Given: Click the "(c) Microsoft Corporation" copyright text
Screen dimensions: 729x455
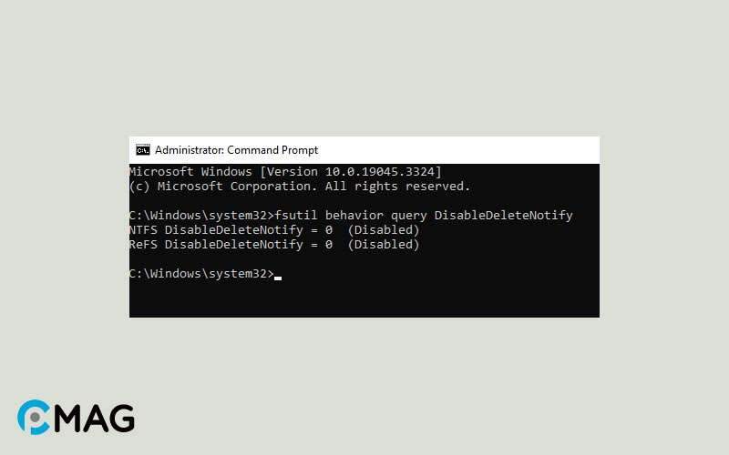Looking at the screenshot, I should tap(221, 186).
